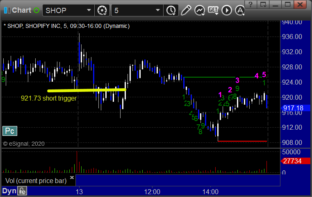Click the 921.73 short trigger annotation
Screen dimensions: 312x197
(x=49, y=98)
